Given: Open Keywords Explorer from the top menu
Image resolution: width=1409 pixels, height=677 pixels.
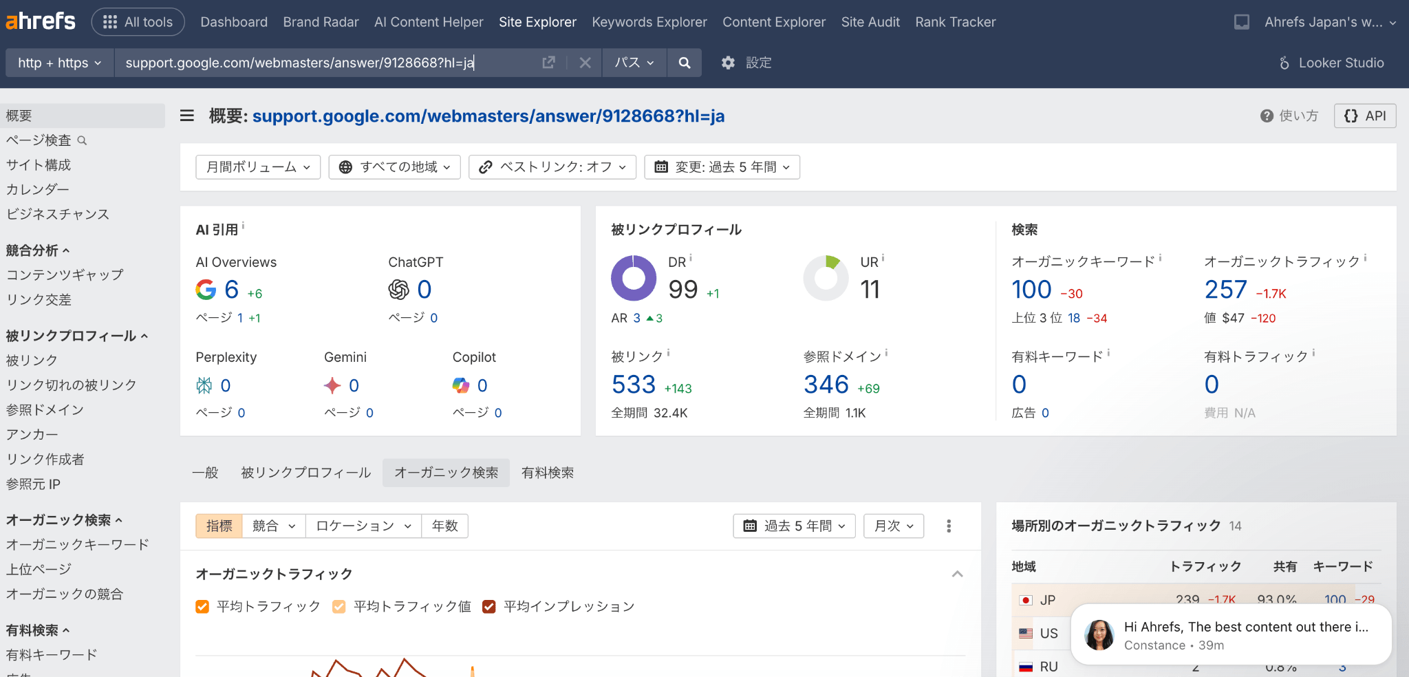Looking at the screenshot, I should point(649,21).
